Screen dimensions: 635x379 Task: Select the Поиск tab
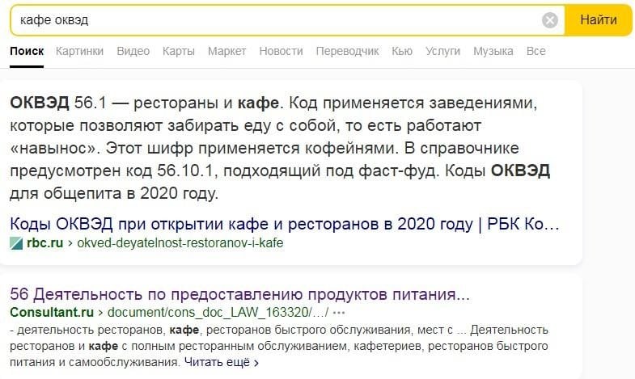coord(27,51)
